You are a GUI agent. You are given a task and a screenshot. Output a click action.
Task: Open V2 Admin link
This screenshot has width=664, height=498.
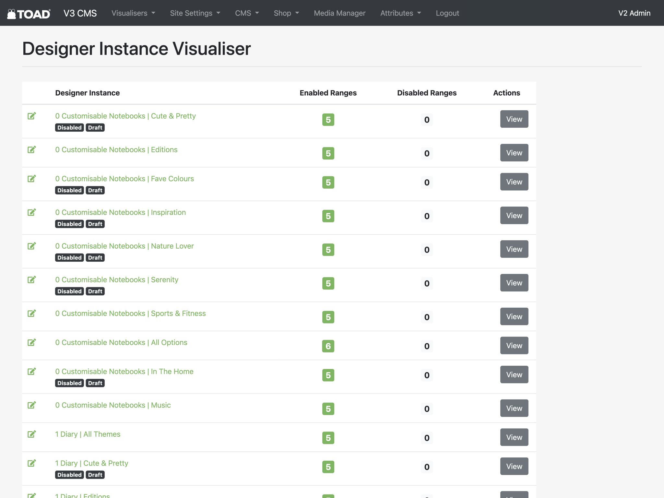tap(634, 13)
